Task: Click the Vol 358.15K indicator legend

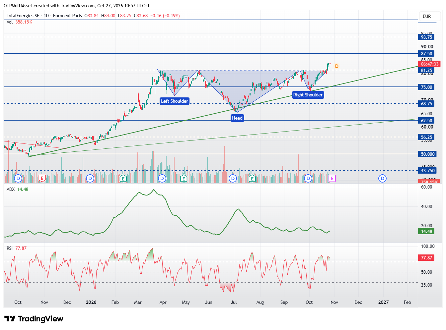Action: [20, 22]
